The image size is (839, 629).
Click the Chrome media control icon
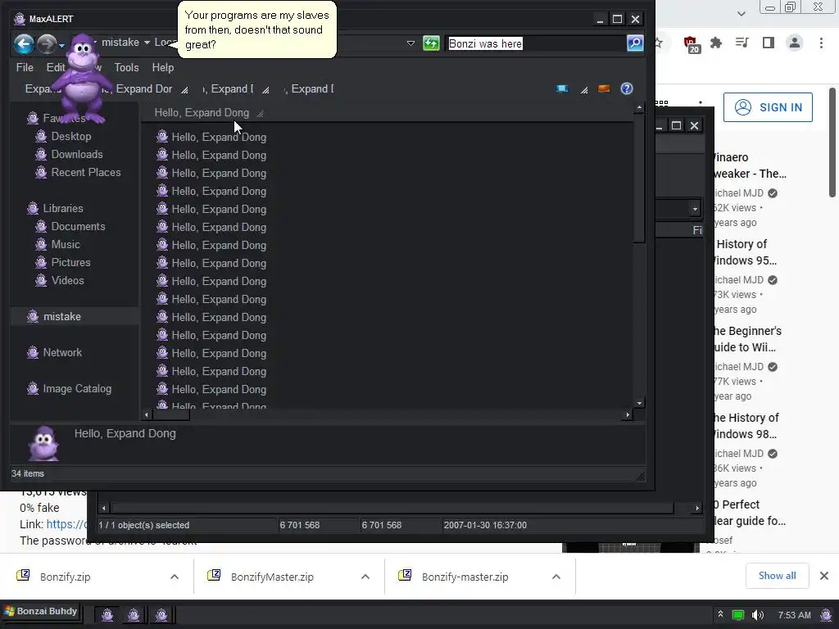click(x=741, y=43)
